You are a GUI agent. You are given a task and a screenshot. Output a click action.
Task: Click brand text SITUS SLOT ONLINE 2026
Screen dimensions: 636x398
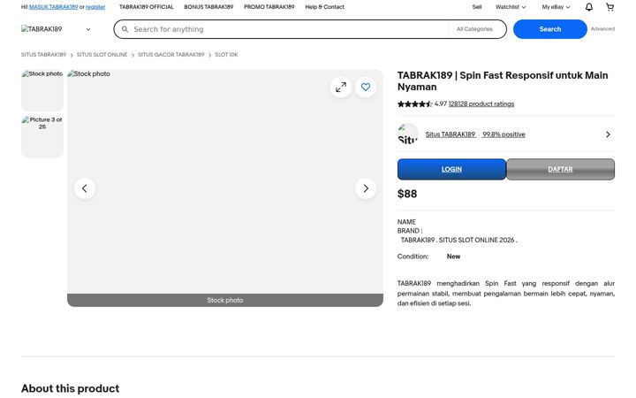click(x=477, y=240)
